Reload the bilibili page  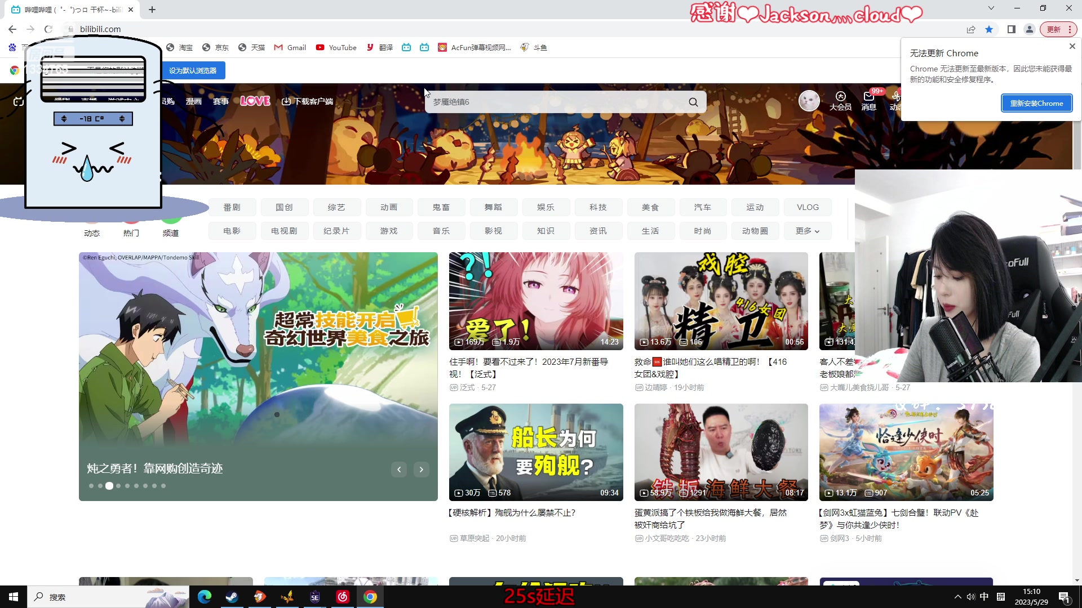48,29
